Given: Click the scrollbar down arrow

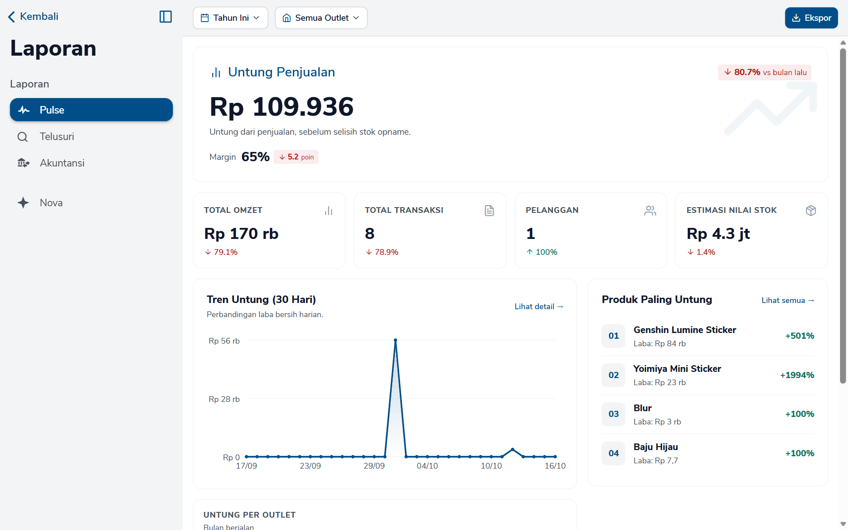Looking at the screenshot, I should pyautogui.click(x=843, y=524).
